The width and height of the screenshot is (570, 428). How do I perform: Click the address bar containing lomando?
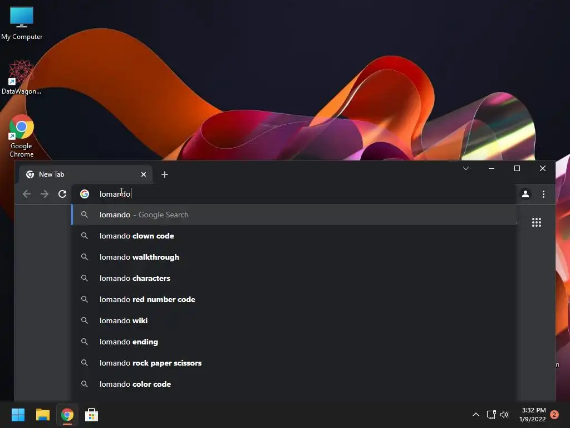coord(294,194)
